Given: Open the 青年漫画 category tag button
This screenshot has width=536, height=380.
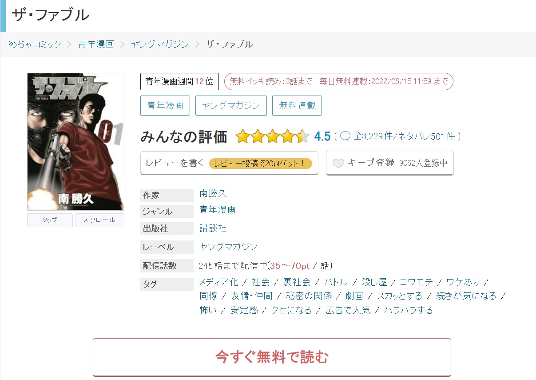Looking at the screenshot, I should pos(165,106).
